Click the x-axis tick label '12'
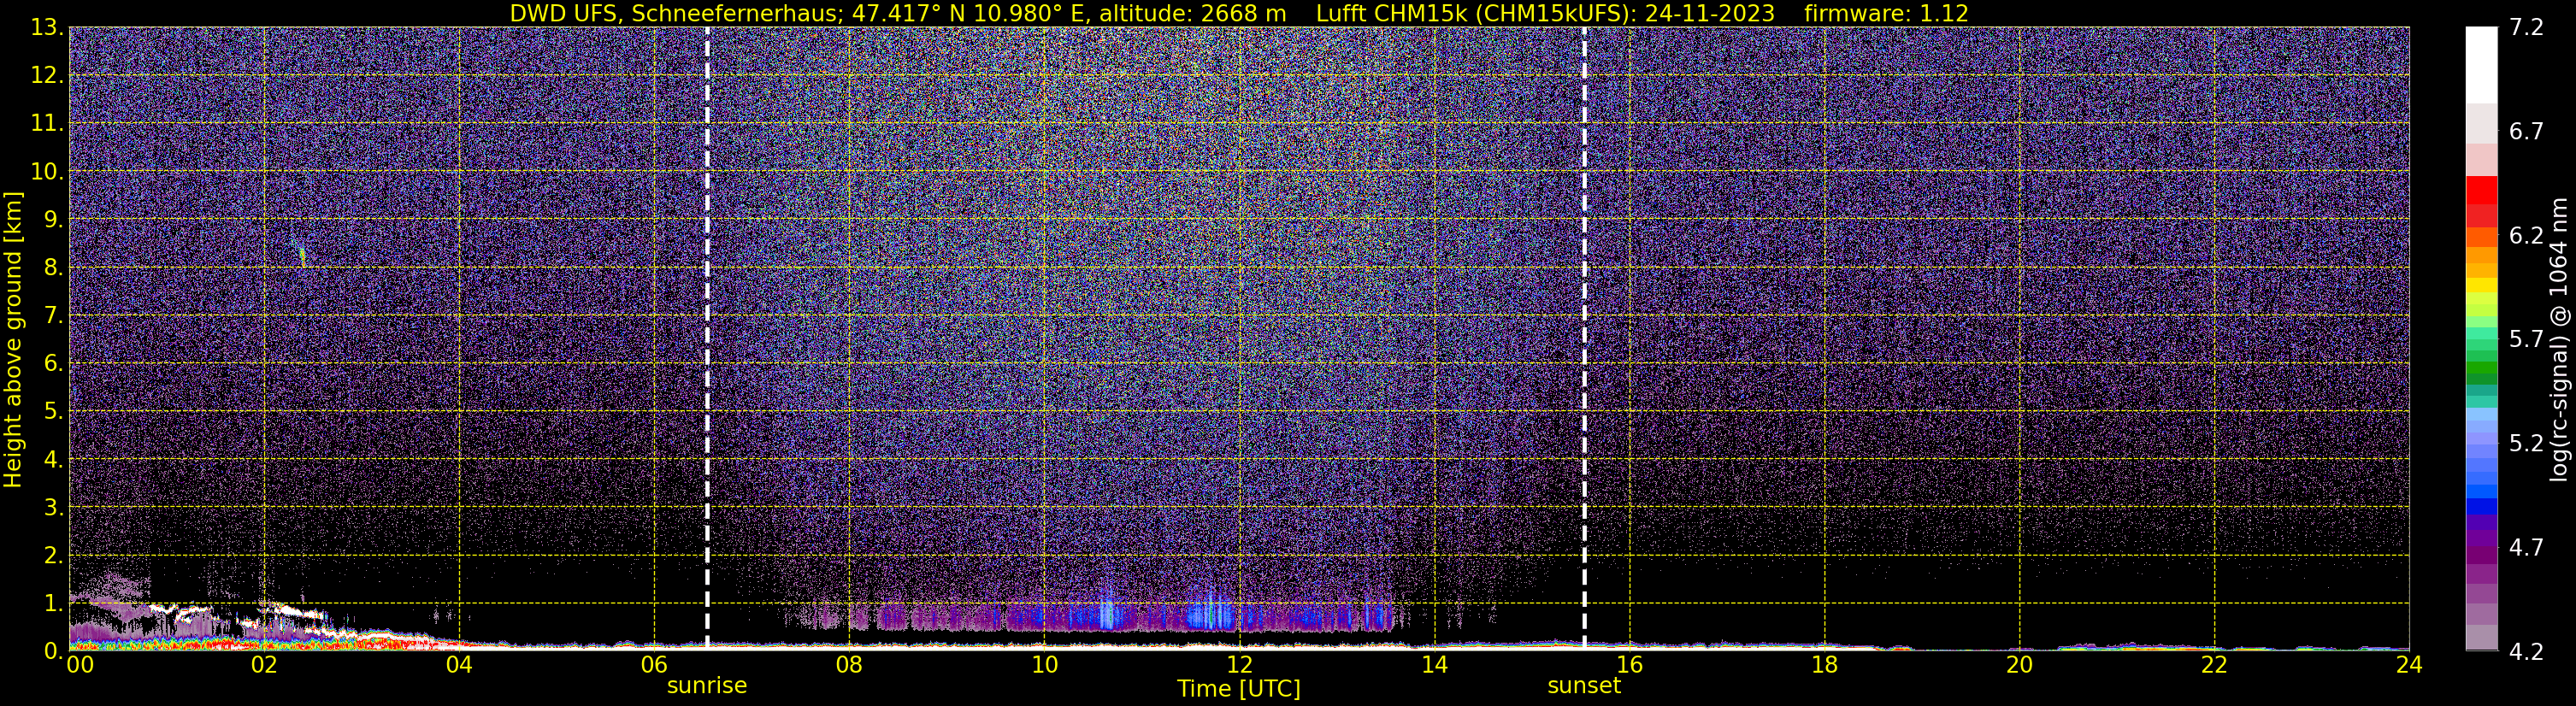 [1239, 665]
